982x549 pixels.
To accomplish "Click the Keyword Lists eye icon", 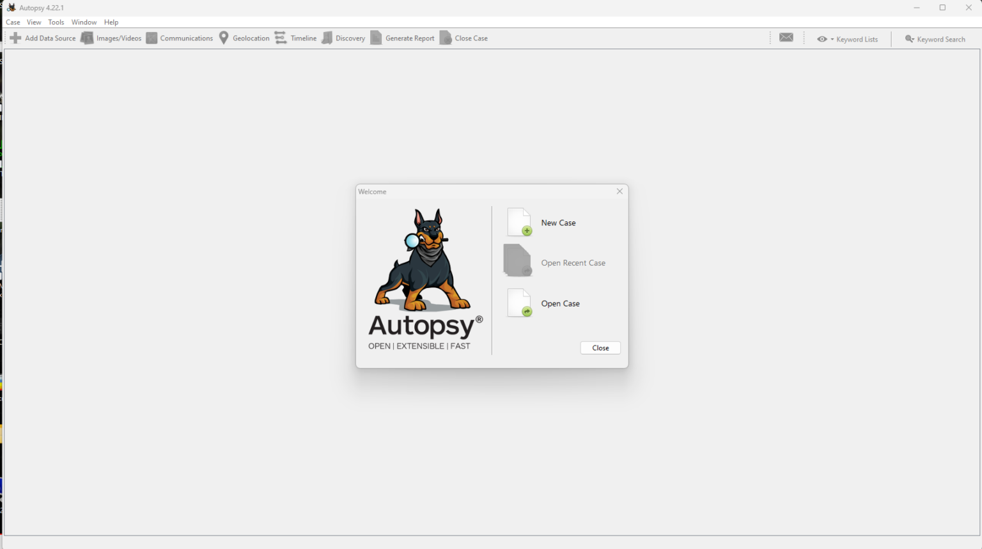I will click(822, 39).
